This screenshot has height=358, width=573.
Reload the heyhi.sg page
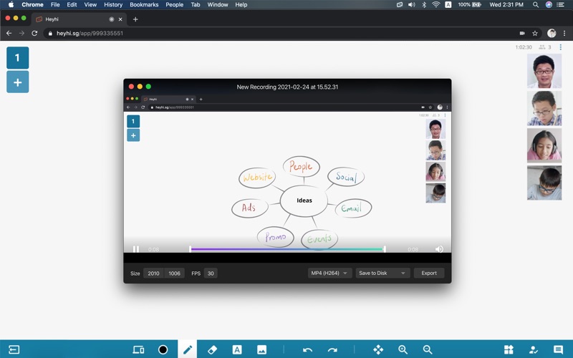34,33
